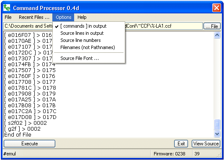This screenshot has width=224, height=160.
Task: Click the vertical scrollbar thumb
Action: pyautogui.click(x=217, y=124)
